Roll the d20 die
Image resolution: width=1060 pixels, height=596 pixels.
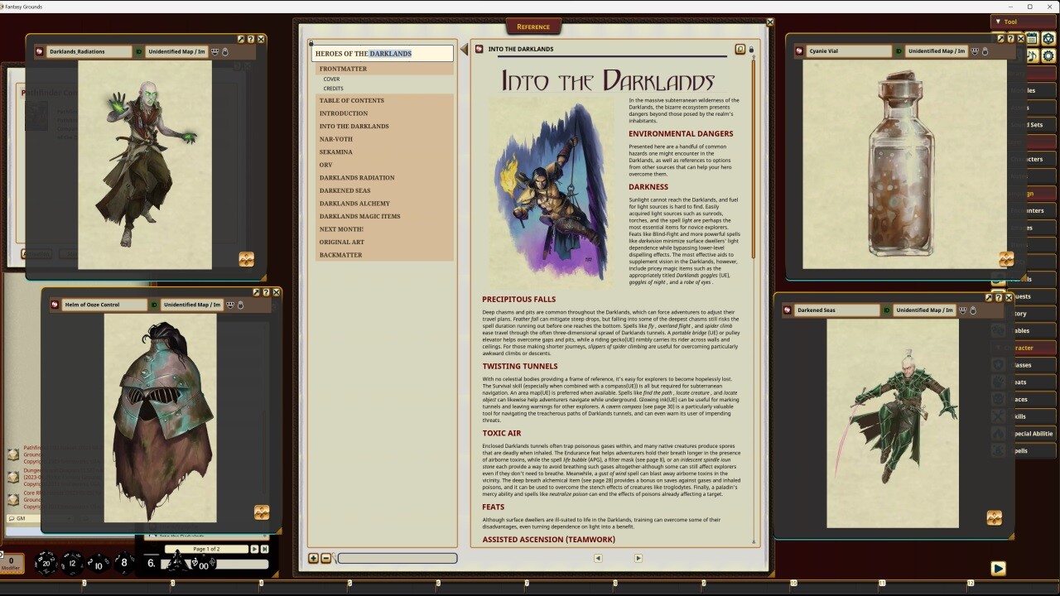(x=46, y=564)
